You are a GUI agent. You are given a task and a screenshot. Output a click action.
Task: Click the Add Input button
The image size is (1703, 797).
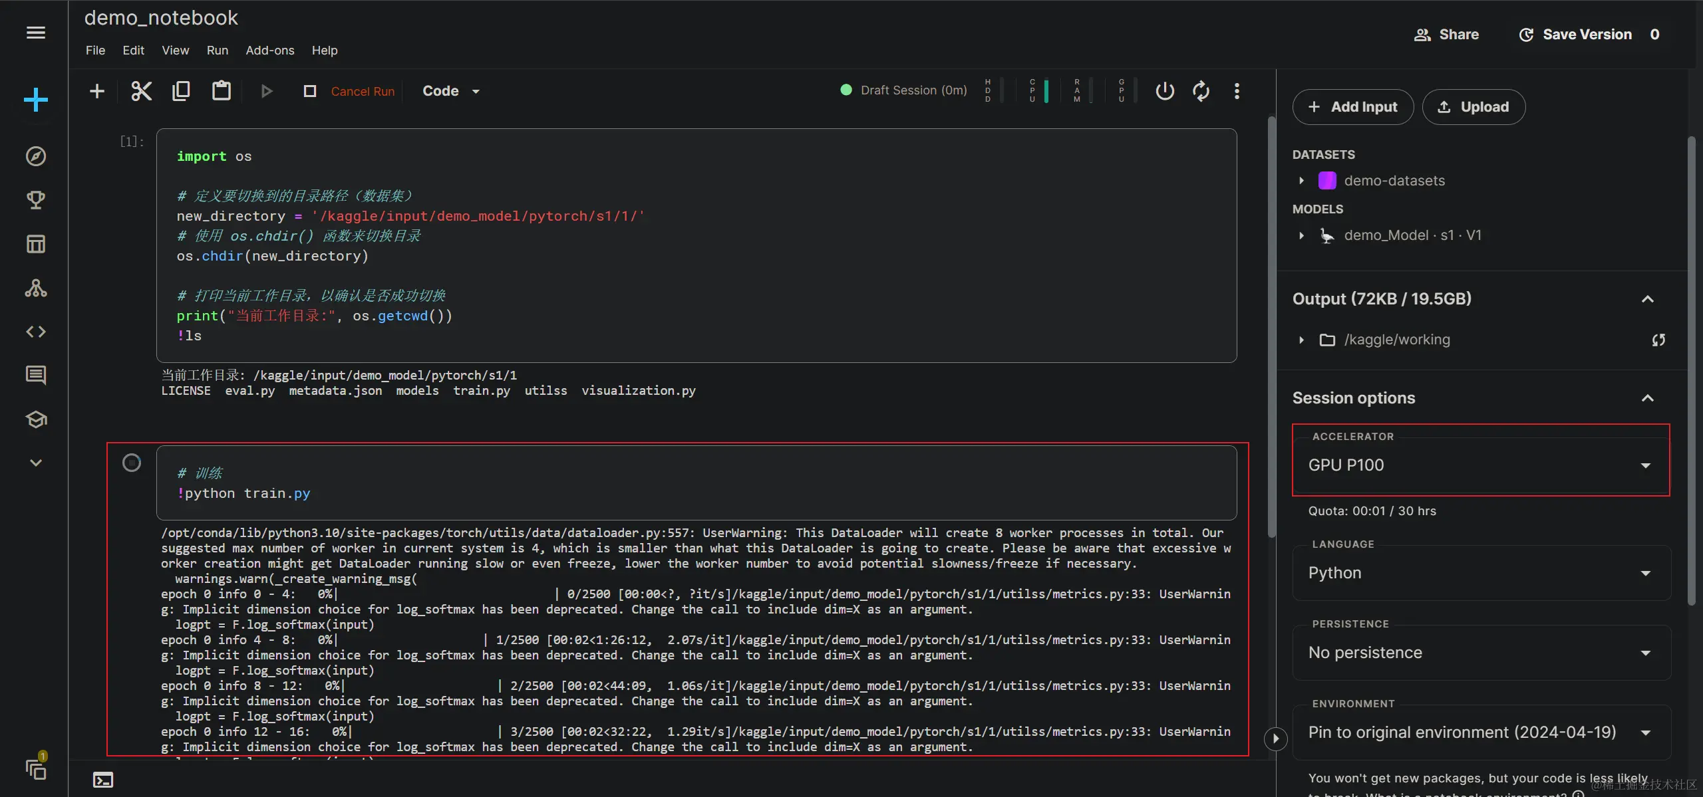point(1352,107)
